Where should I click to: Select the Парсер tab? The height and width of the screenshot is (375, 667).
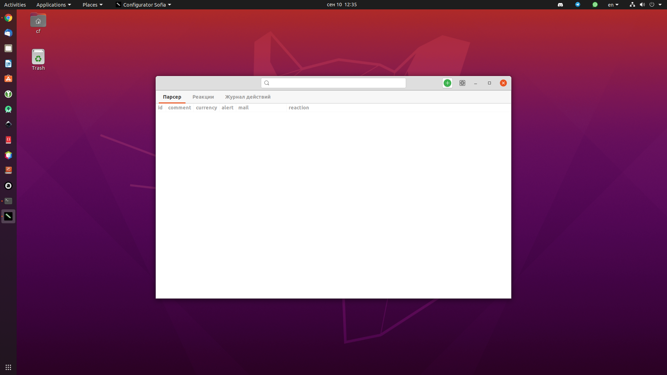[172, 97]
